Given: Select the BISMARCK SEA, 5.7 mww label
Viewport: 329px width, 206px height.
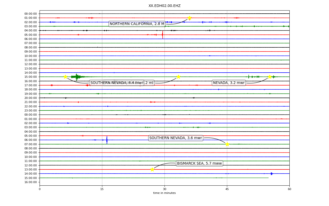Looking at the screenshot, I should click(x=199, y=164).
